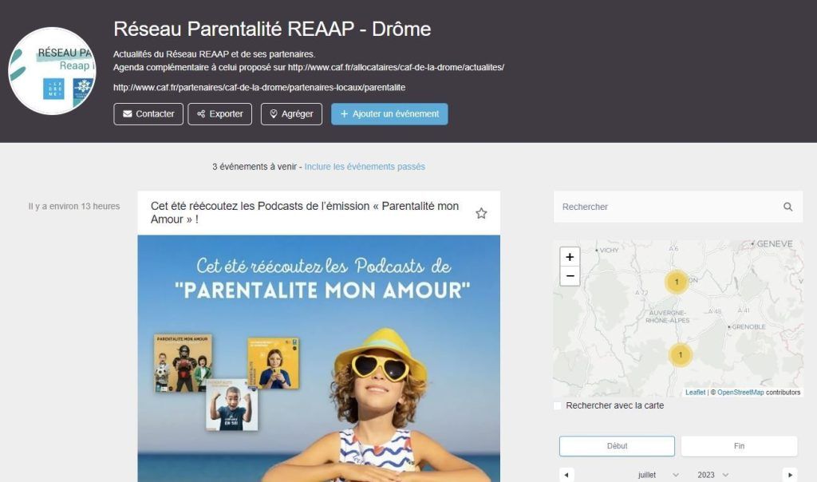Click the Exporter button
The width and height of the screenshot is (817, 482).
point(220,114)
